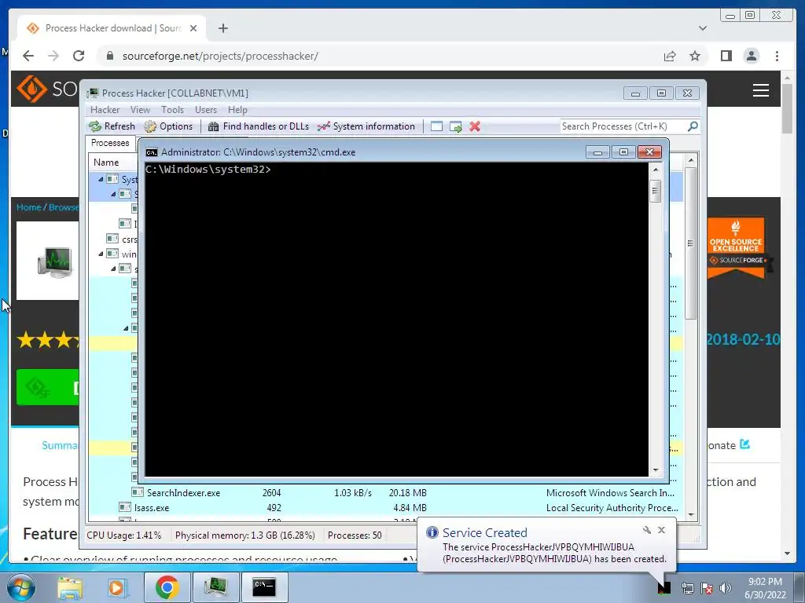The width and height of the screenshot is (805, 603).
Task: Click Refresh in Process Hacker toolbar
Action: coord(112,126)
